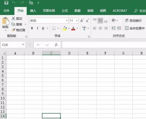The image size is (146, 119).
Task: Decrease the indent
Action: point(113,28)
